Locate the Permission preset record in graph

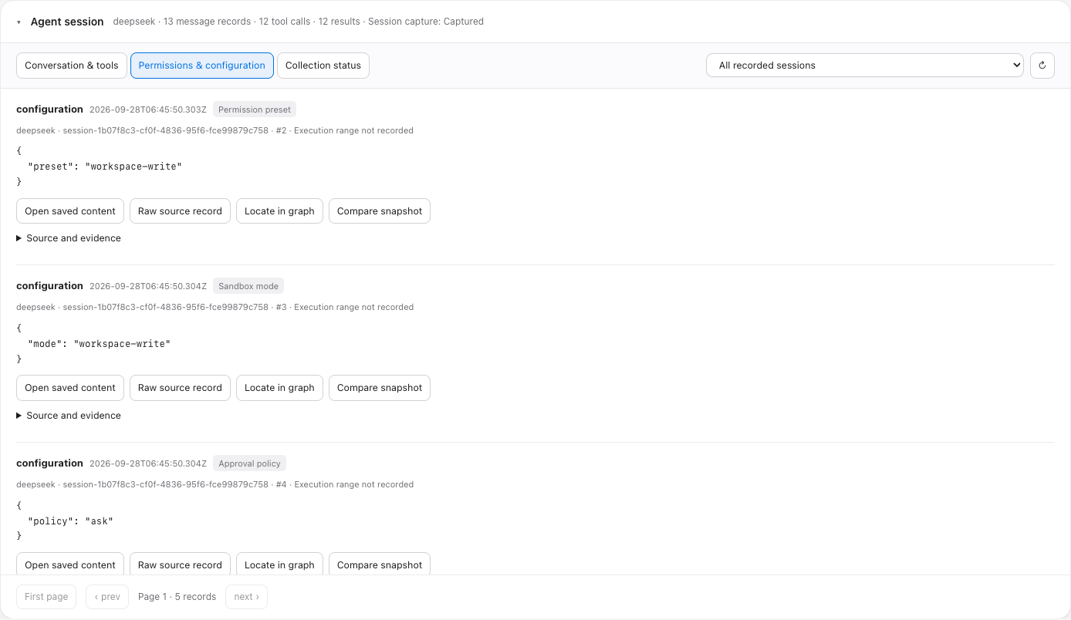[x=279, y=211]
